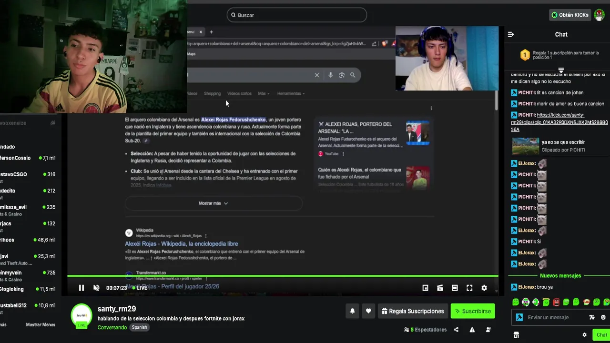
Task: Follow channel with the heart icon
Action: [x=368, y=311]
